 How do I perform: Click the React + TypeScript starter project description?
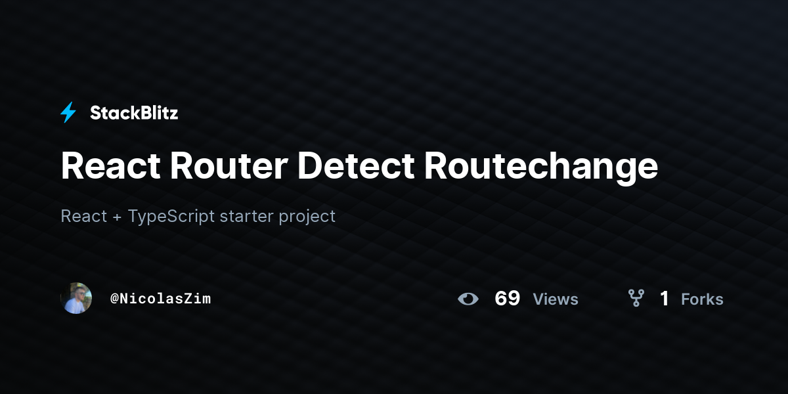coord(198,216)
